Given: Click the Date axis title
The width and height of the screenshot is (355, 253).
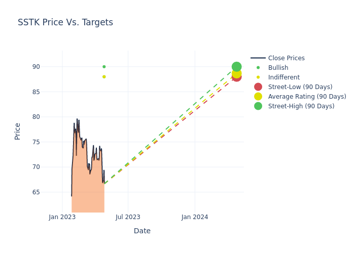Looking at the screenshot, I should coord(142,231).
